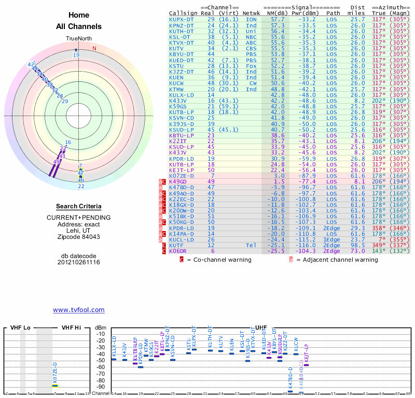Click the K22IT callsign in the table
This screenshot has width=415, height=398.
(x=177, y=141)
